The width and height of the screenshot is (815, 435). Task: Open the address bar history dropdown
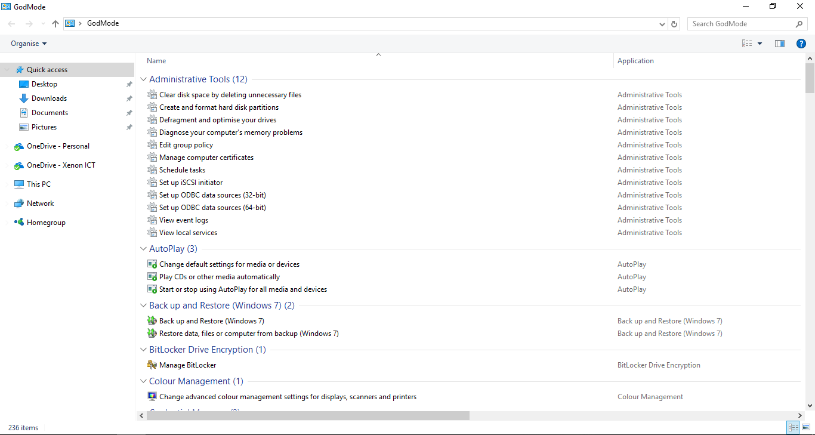662,24
